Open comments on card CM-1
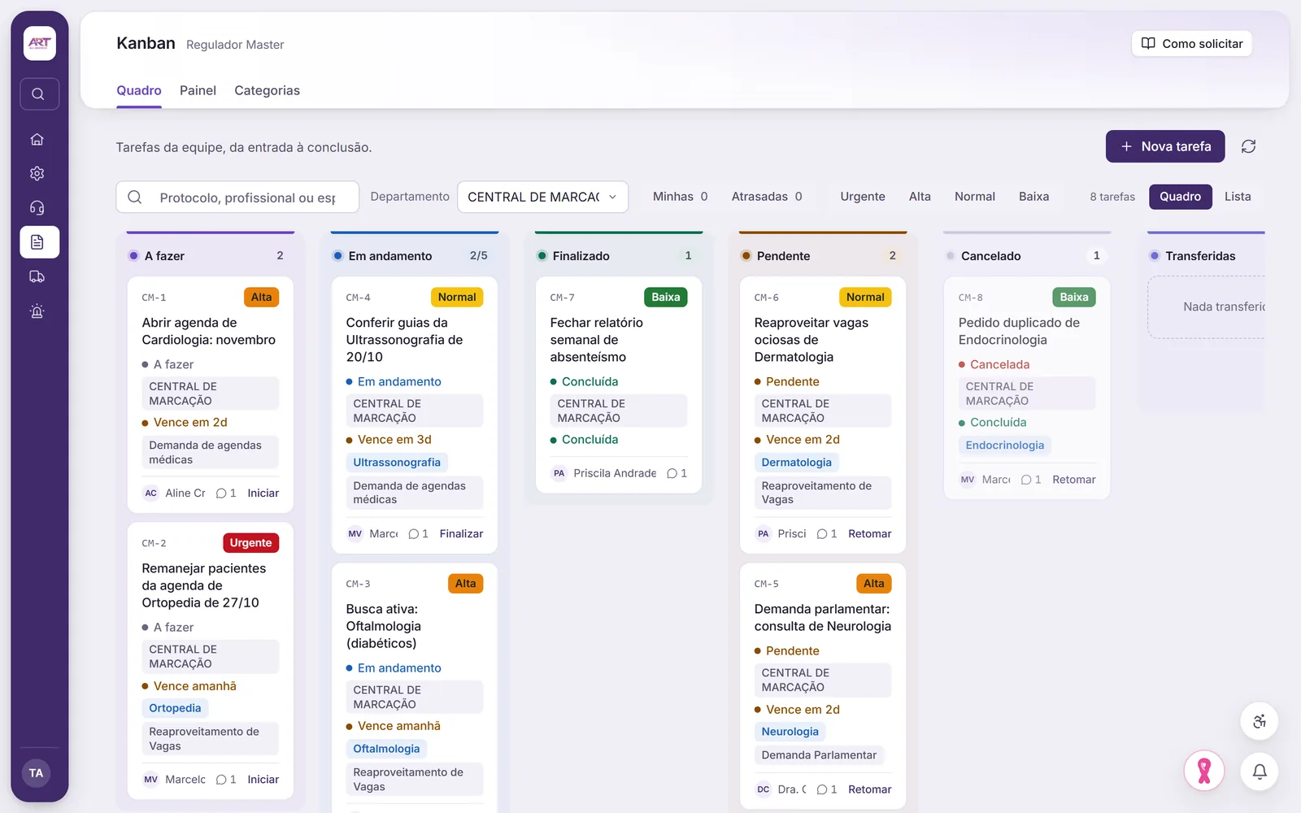Viewport: 1301px width, 813px height. click(226, 493)
